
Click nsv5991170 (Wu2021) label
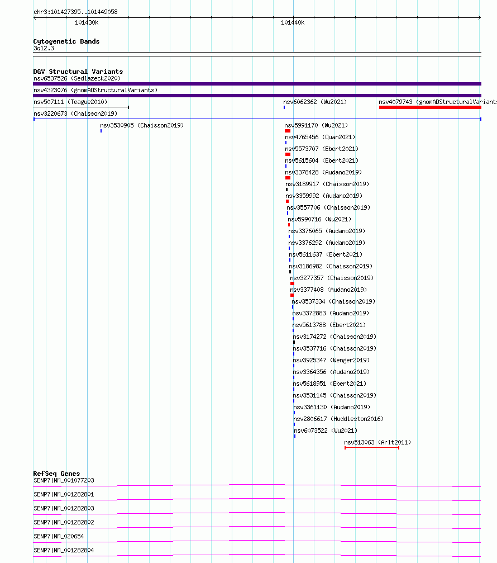pyautogui.click(x=316, y=126)
